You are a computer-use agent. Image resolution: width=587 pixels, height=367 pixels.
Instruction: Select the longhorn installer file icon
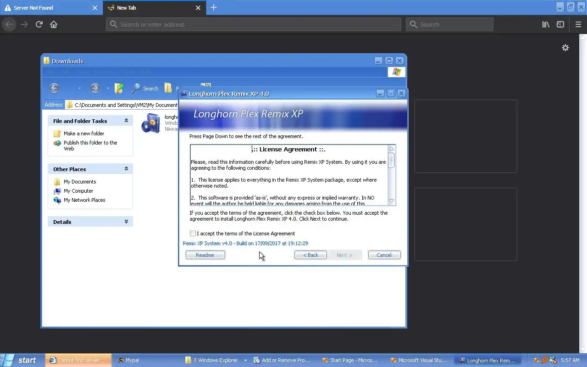(x=150, y=123)
